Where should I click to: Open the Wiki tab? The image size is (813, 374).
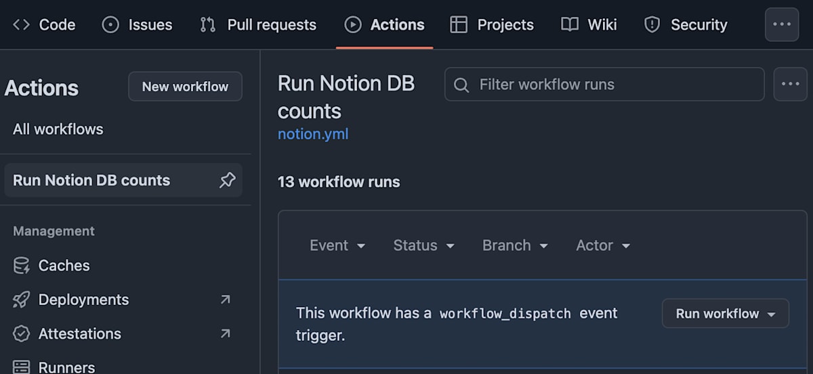click(x=589, y=25)
